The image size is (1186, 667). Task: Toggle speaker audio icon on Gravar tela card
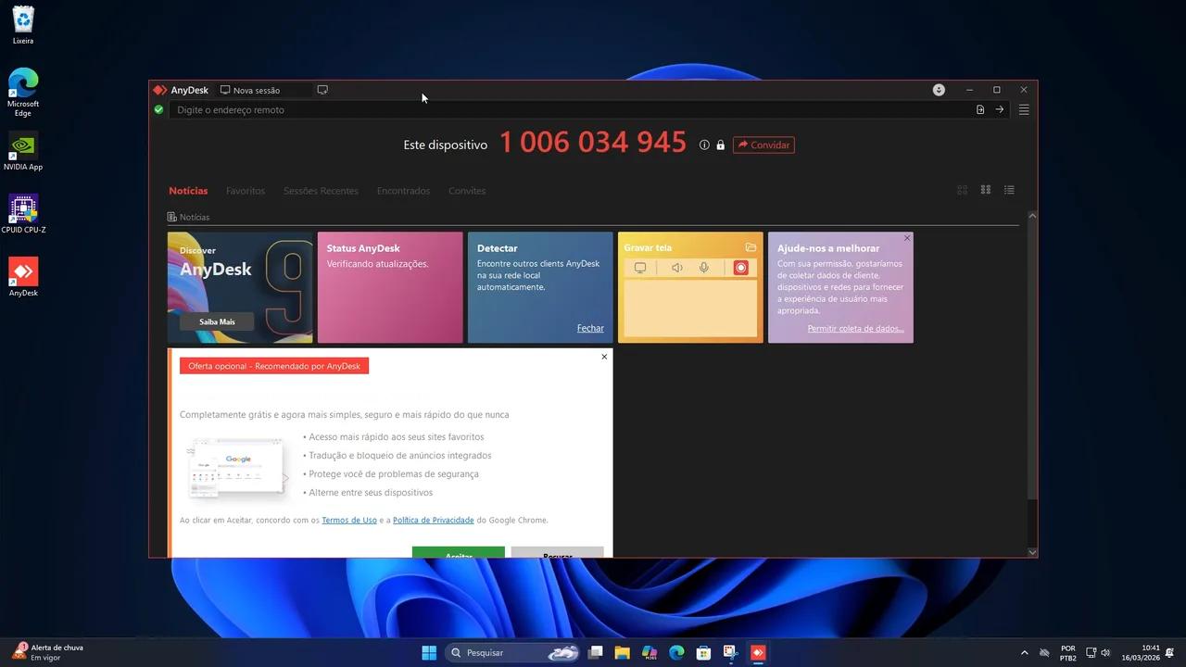pyautogui.click(x=677, y=268)
